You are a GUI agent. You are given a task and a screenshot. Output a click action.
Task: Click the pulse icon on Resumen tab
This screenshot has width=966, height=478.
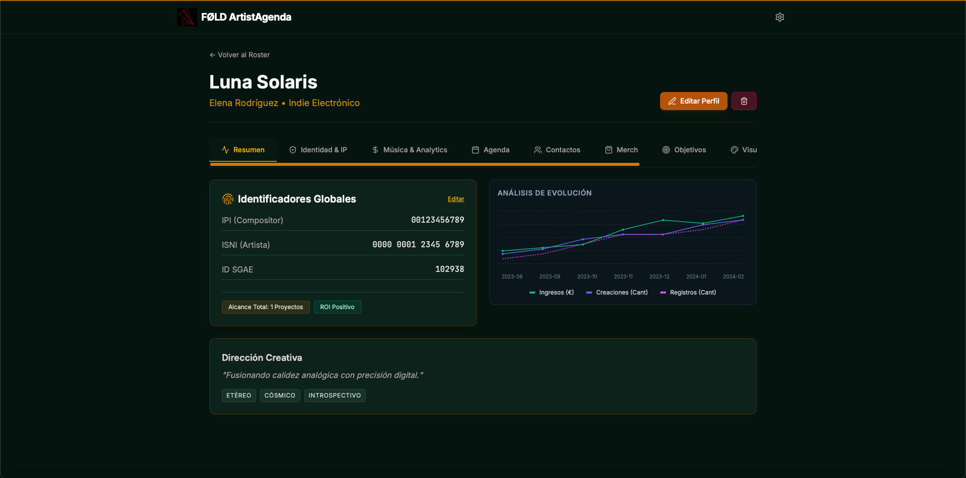(x=225, y=150)
